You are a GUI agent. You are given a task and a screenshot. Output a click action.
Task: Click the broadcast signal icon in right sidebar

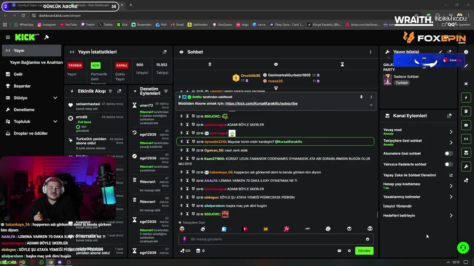(x=466, y=139)
